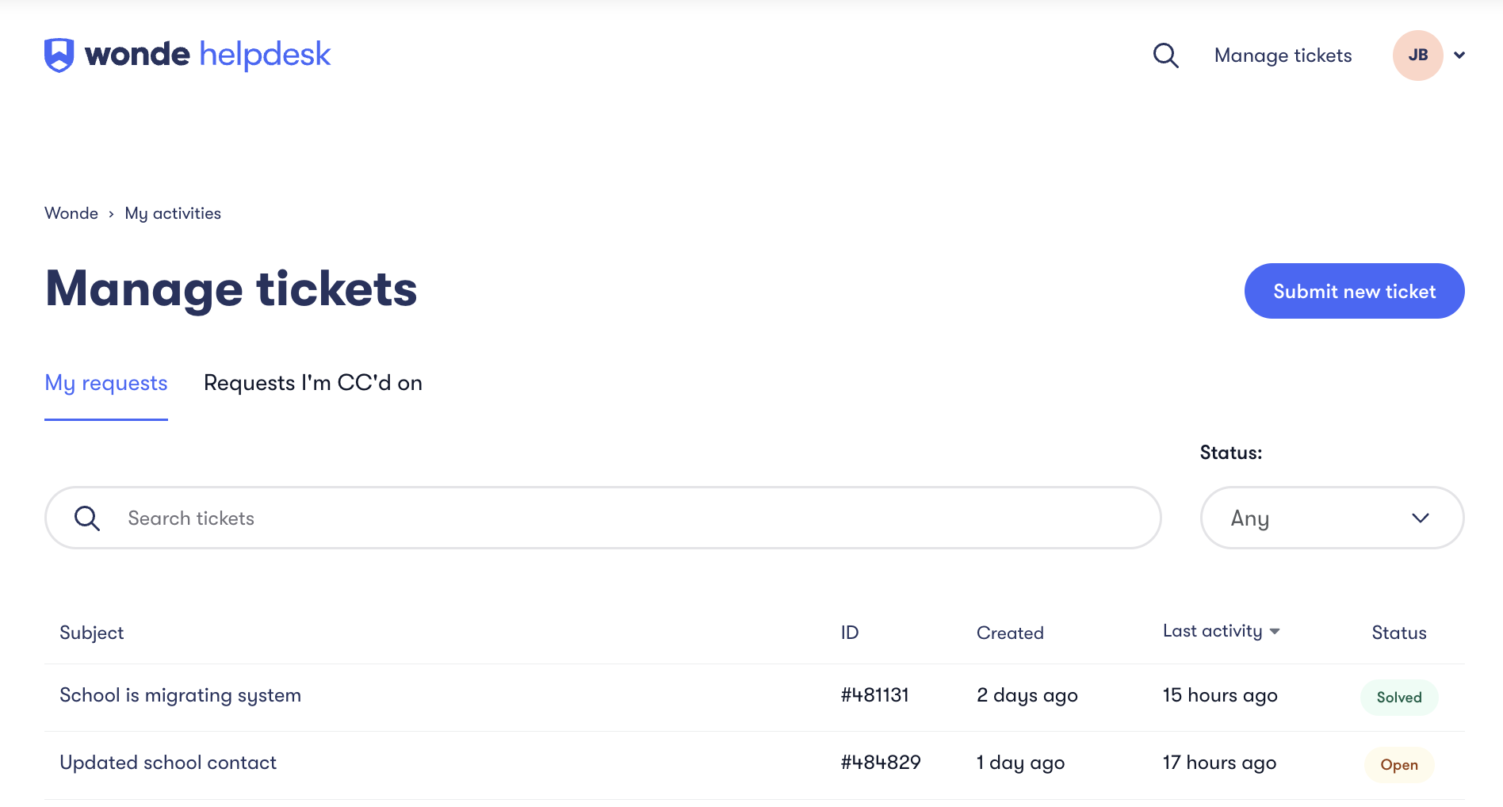The height and width of the screenshot is (807, 1503).
Task: Click the magnifier icon inside ticket search
Action: tap(87, 518)
